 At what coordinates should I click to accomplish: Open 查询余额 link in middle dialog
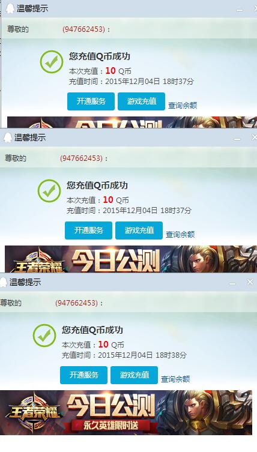pos(180,235)
